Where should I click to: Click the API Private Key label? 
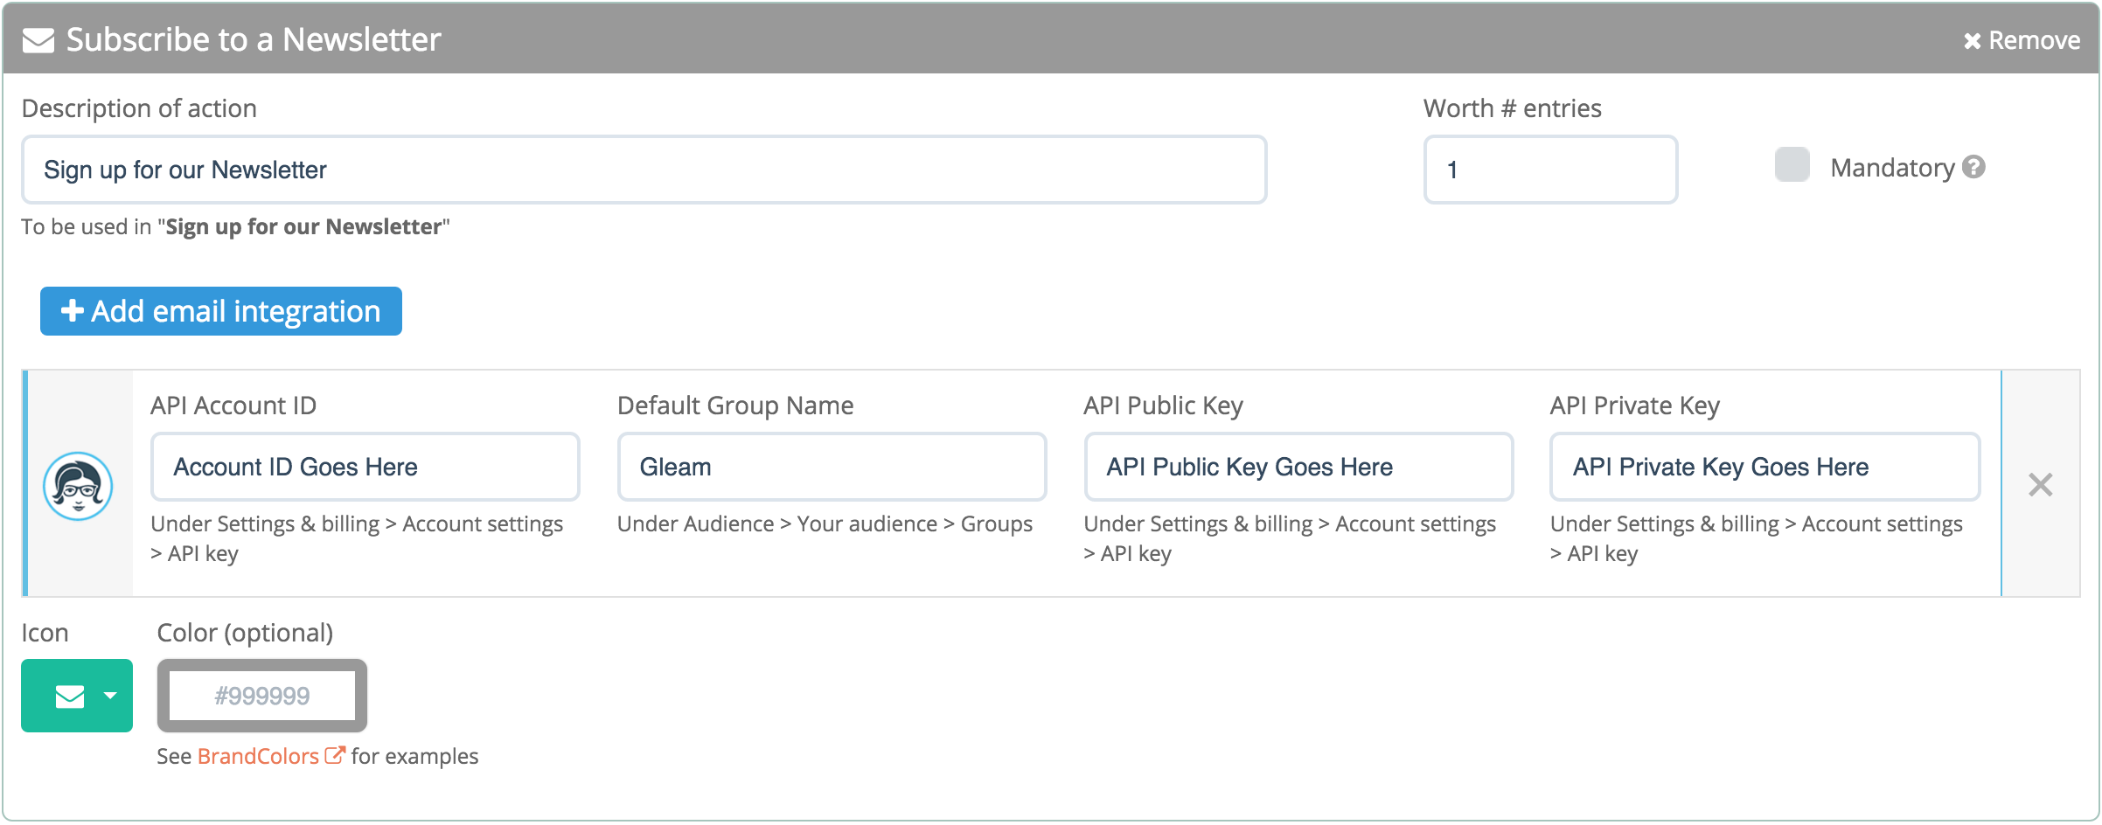pos(1635,406)
